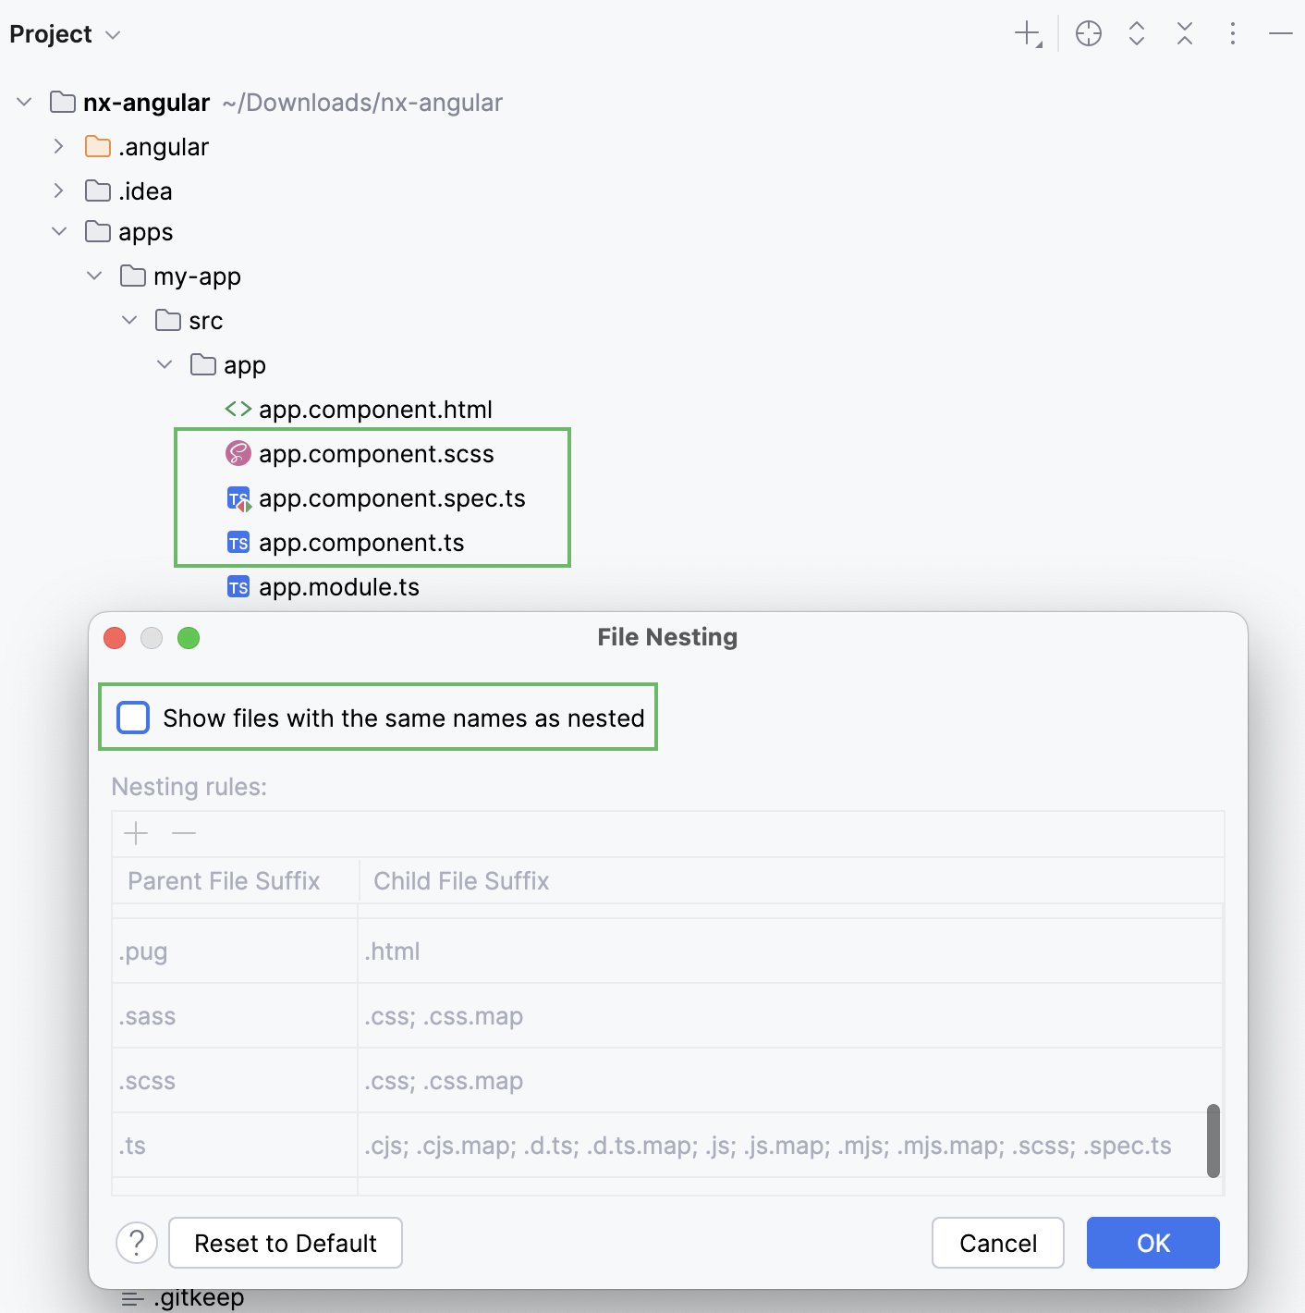Image resolution: width=1305 pixels, height=1313 pixels.
Task: Click the add nesting rule plus icon
Action: tap(136, 833)
